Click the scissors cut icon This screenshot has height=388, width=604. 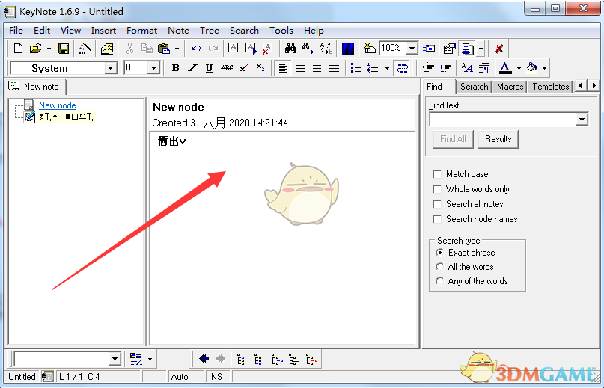129,49
